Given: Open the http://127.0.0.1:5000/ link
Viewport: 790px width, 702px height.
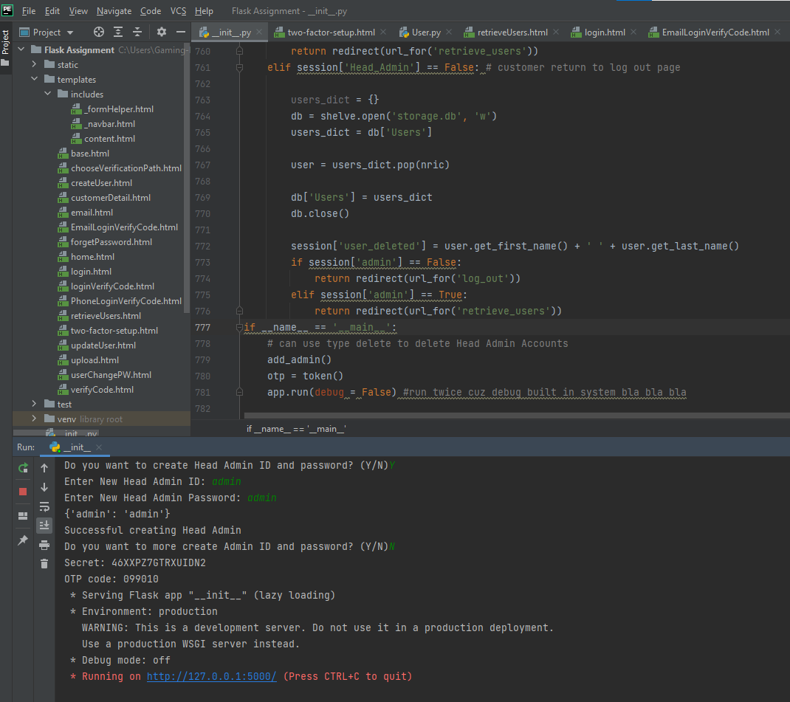Looking at the screenshot, I should click(x=211, y=676).
